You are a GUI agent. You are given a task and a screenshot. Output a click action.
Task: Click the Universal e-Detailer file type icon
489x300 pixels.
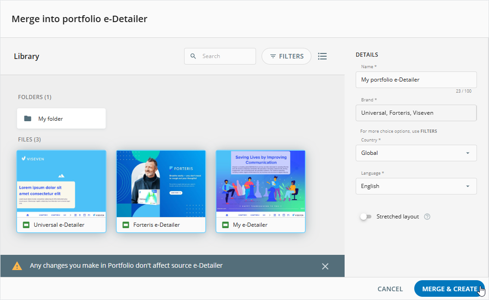[x=26, y=225]
